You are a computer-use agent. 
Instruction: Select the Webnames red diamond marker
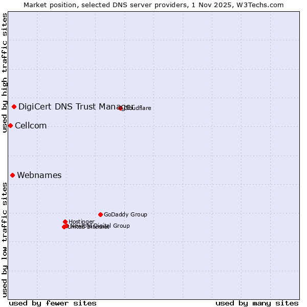click(13, 176)
